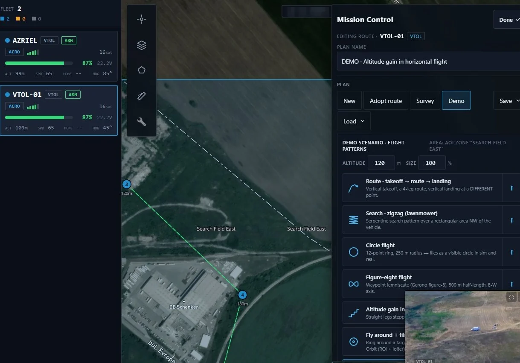
Task: Click the Altitude gain staircase icon
Action: (354, 313)
